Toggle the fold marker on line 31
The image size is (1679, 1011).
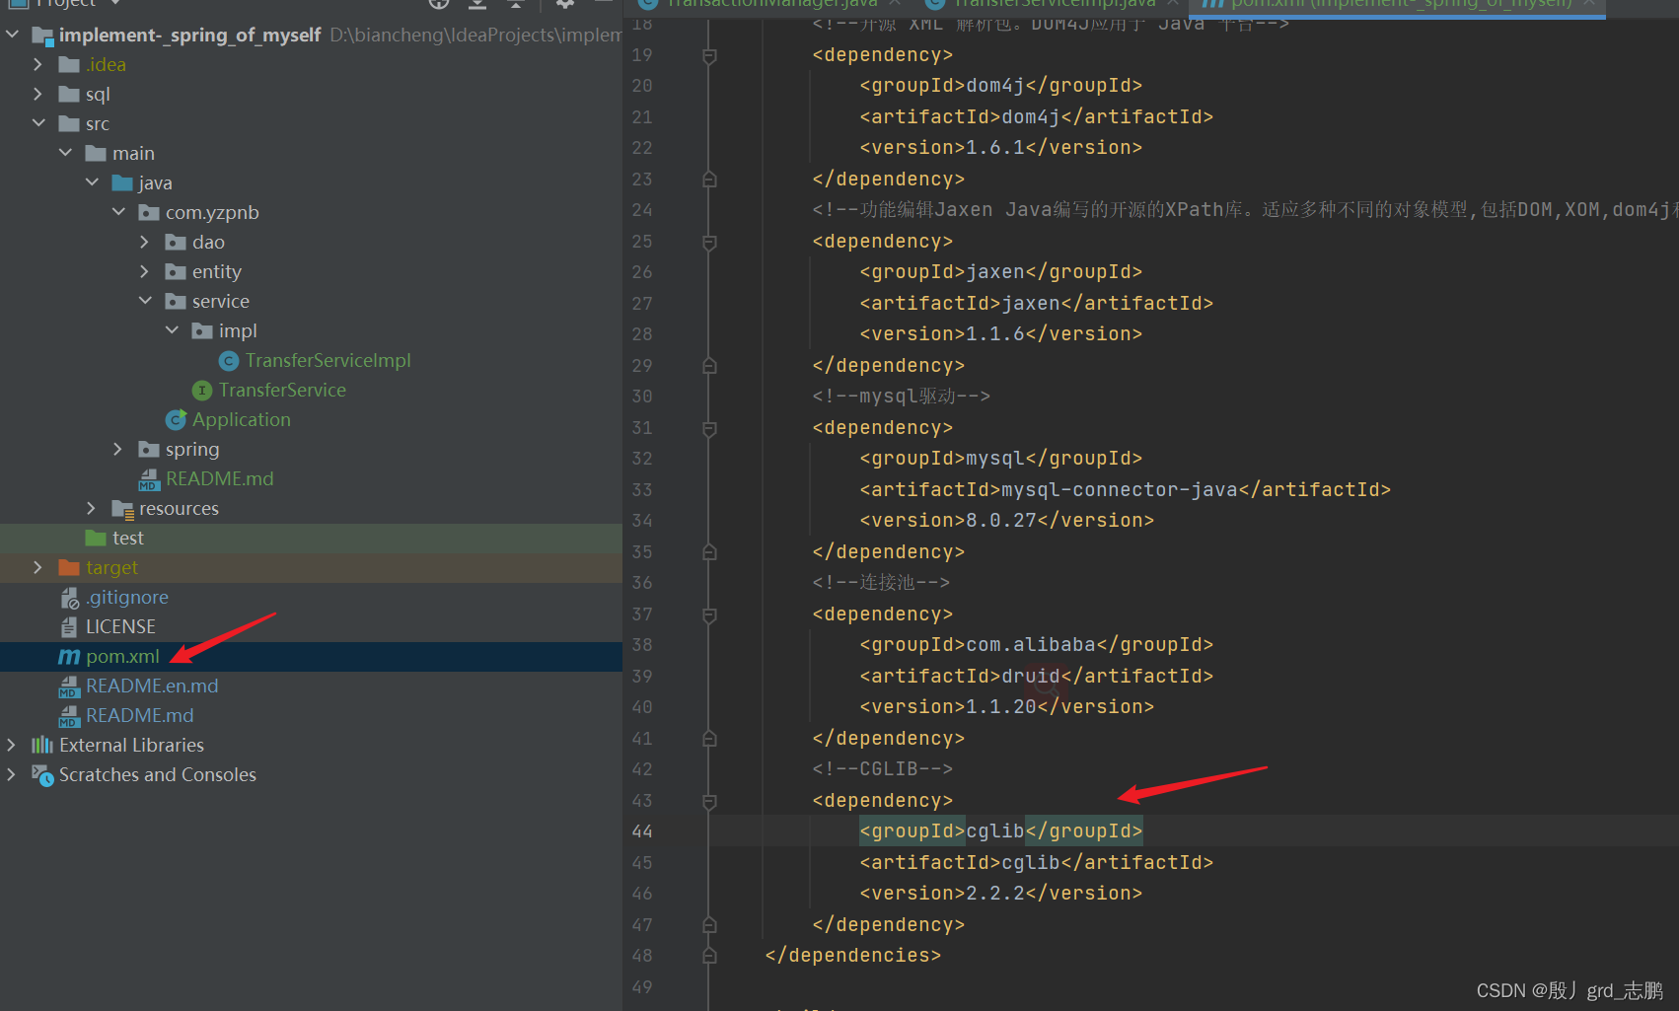[x=709, y=429]
